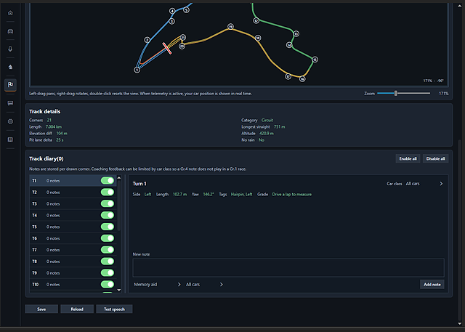
Task: Toggle off notes for corner T1
Action: coord(108,180)
